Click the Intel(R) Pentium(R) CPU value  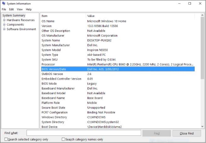pyautogui.click(x=140, y=64)
